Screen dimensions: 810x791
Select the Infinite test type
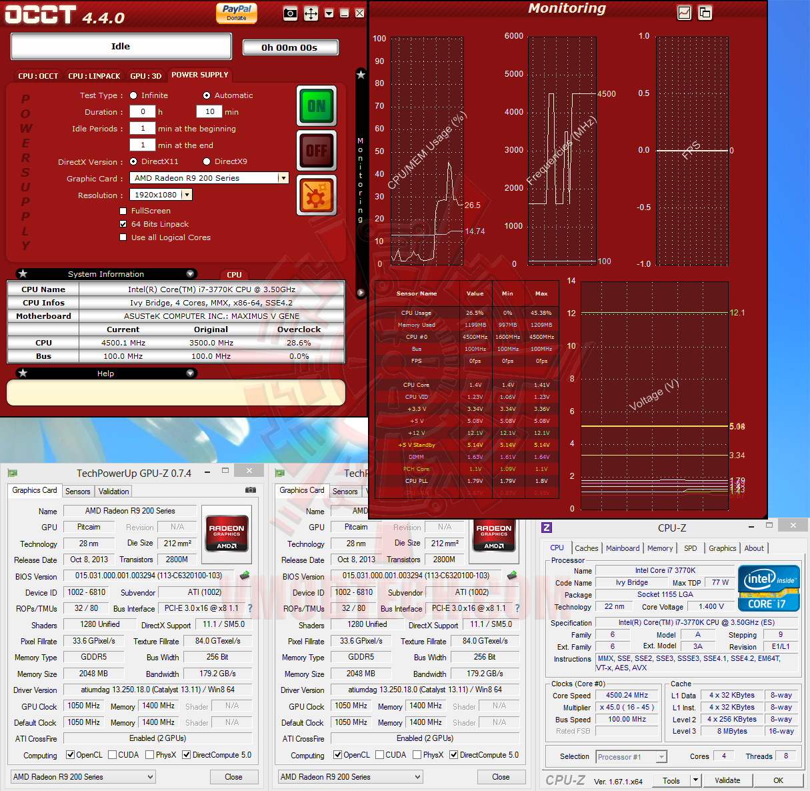(x=133, y=95)
